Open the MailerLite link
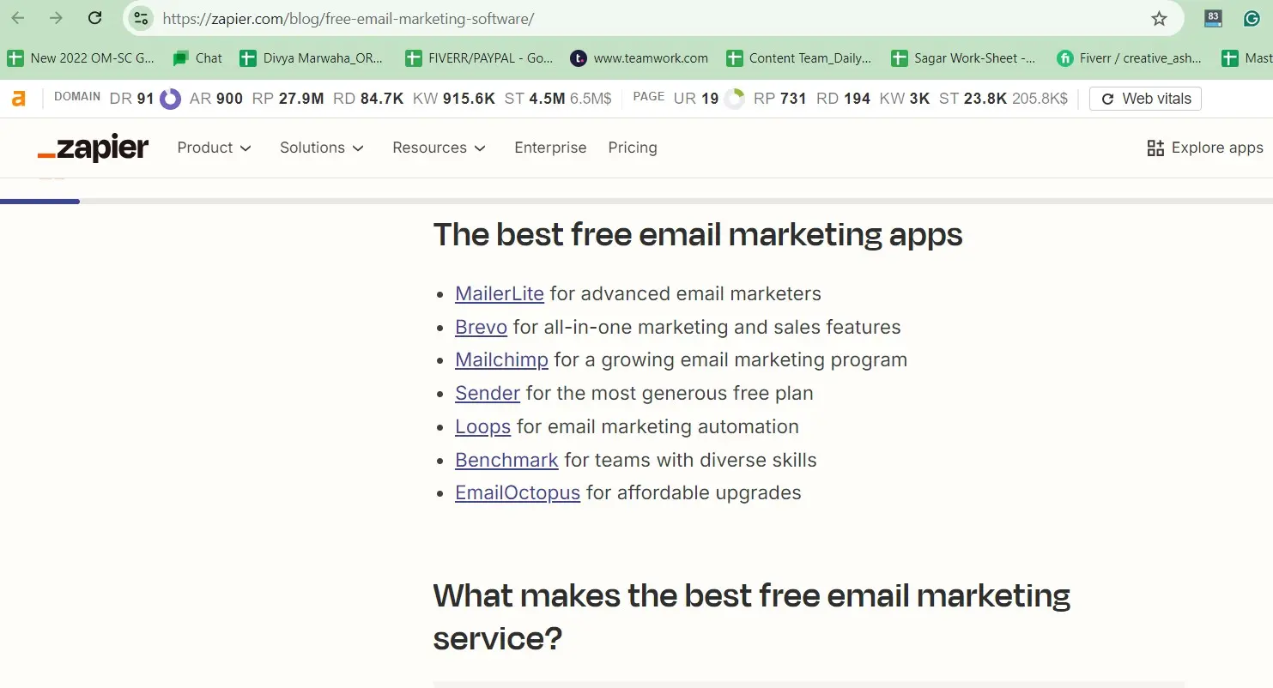This screenshot has width=1273, height=688. click(x=500, y=293)
